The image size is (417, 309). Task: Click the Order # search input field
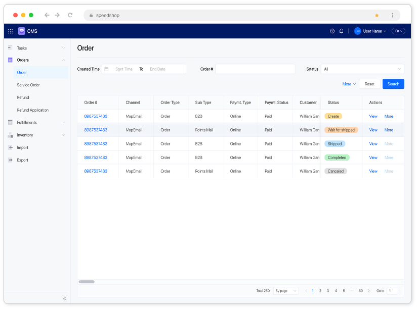255,69
